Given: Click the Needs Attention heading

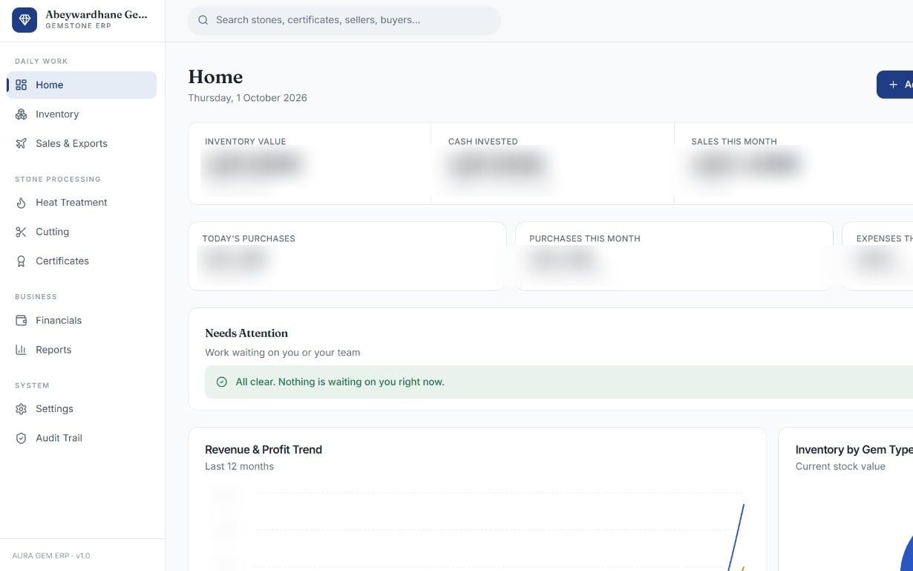Looking at the screenshot, I should [246, 333].
